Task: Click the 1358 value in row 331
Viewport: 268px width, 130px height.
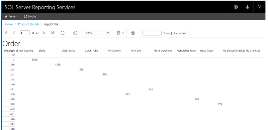Action: [x=150, y=89]
